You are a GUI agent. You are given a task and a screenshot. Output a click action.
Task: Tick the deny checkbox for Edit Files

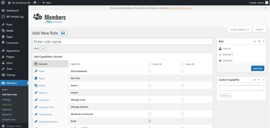[182, 78]
